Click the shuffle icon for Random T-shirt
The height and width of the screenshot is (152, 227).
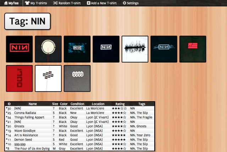tap(55, 3)
